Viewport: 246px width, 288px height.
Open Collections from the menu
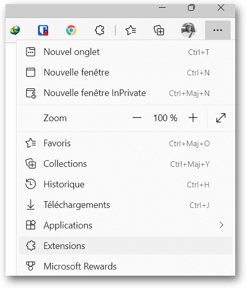click(126, 164)
